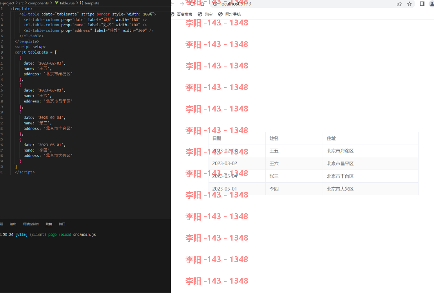Open the 淘宝 bookmark
Screen dimensions: 434x293
(205, 14)
